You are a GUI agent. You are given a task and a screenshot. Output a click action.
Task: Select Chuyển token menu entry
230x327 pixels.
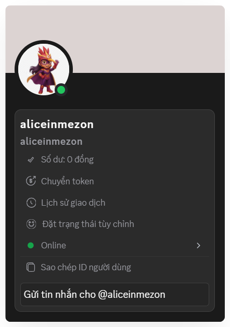[114, 181]
